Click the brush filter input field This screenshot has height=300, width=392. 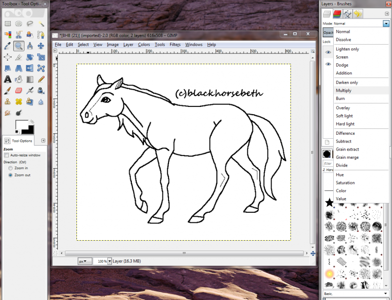[x=328, y=164]
